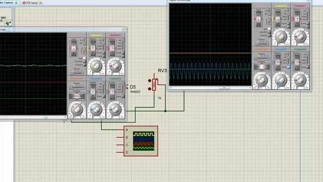This screenshot has height=182, width=323.
Task: Toggle lit Channel B Invert in the right oscilloscope
Action: tap(289, 67)
